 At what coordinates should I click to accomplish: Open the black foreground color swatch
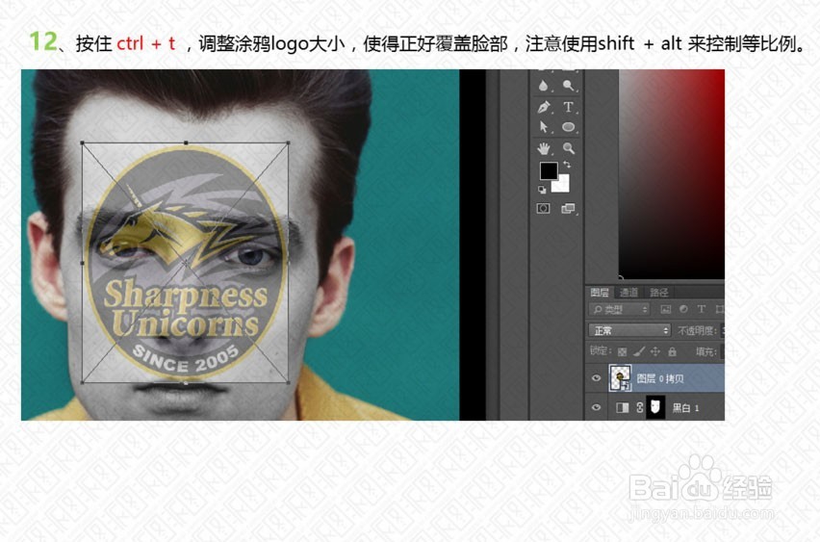coord(548,170)
